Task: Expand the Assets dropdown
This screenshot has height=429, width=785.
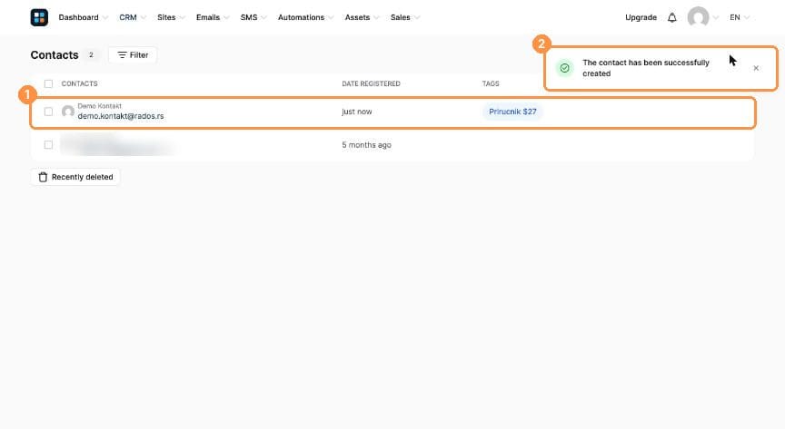Action: (362, 17)
